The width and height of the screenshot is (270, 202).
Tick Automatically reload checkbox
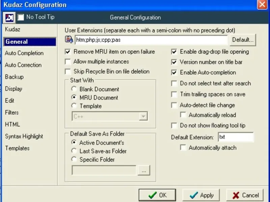point(183,115)
